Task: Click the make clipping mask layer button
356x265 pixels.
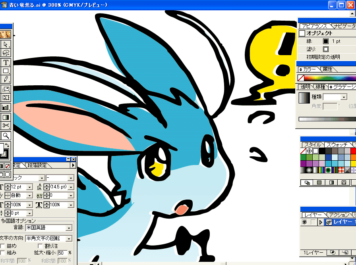Action: pyautogui.click(x=333, y=252)
